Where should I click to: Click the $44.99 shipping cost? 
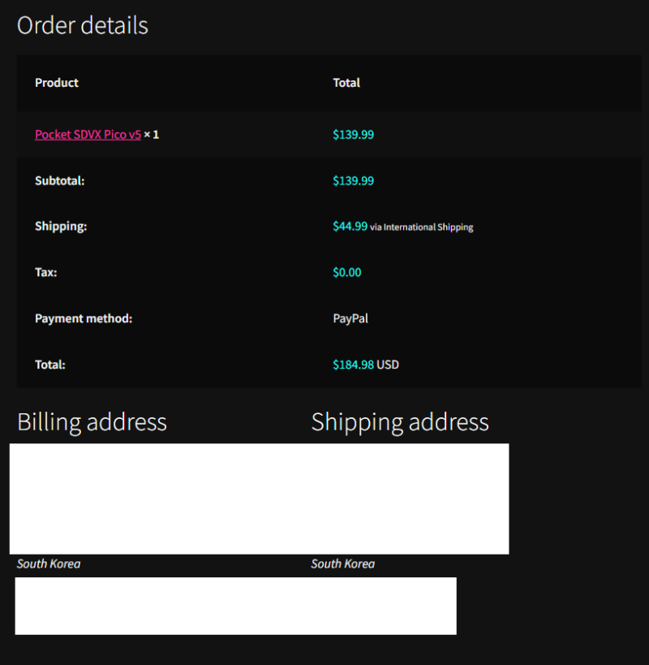coord(350,227)
